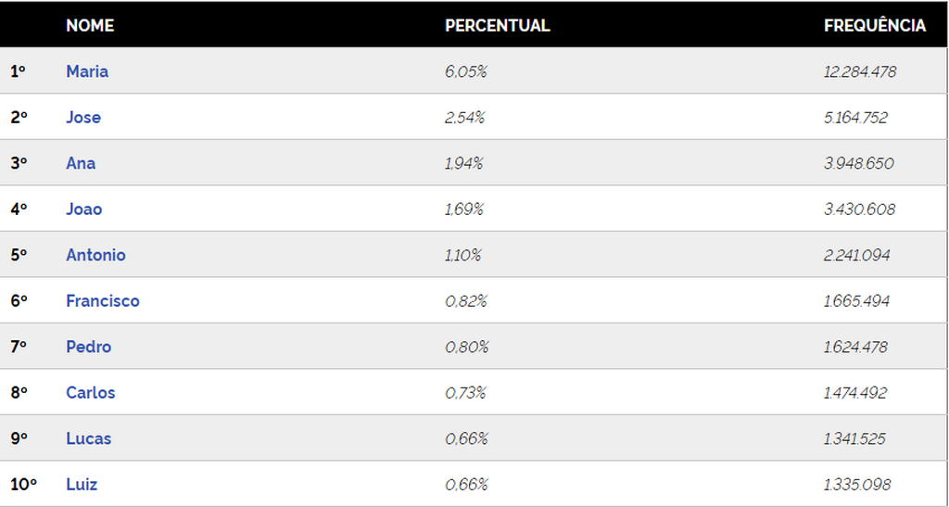
Task: Click the 6,05% percentage cell
Action: click(466, 71)
